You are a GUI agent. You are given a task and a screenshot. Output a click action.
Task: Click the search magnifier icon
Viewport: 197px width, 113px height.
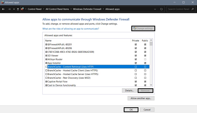coord(193,9)
